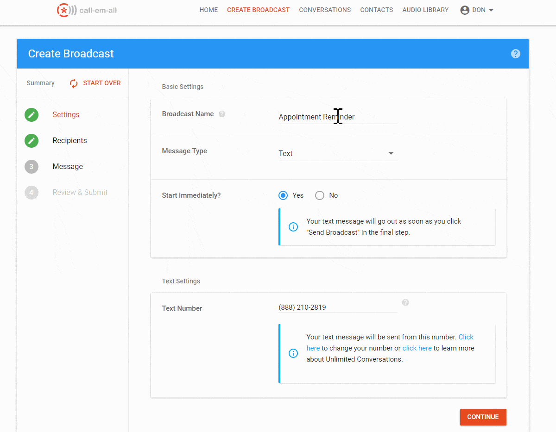This screenshot has width=556, height=432.
Task: Click the step 4 Review circle
Action: pos(32,193)
